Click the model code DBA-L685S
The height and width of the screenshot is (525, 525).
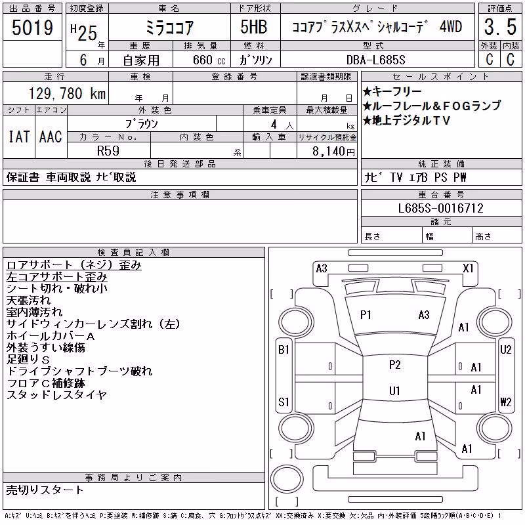[x=375, y=60]
